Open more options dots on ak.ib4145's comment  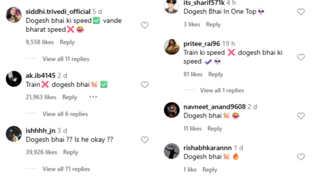[93, 97]
